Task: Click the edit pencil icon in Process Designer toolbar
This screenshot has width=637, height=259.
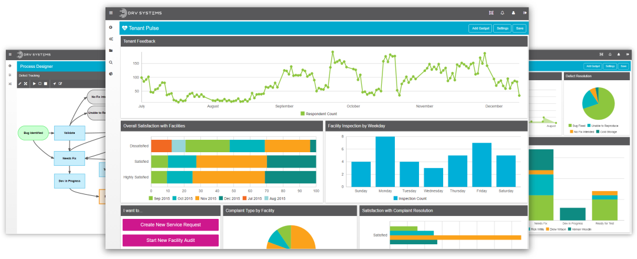Action: tap(60, 84)
